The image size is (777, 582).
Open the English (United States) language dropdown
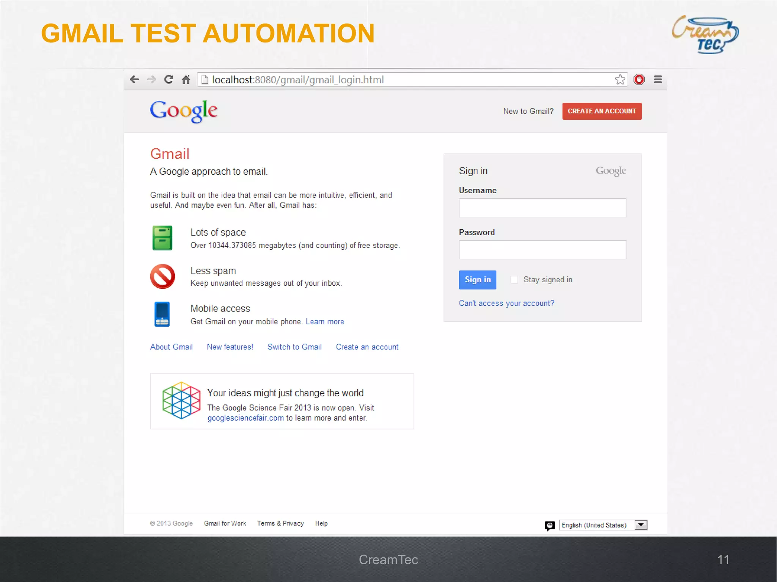[603, 525]
